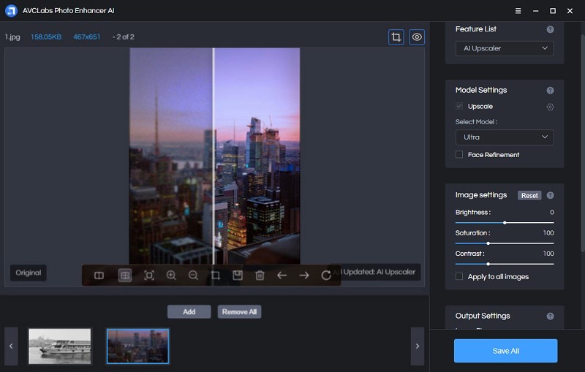Delete image with the trash icon

pos(260,276)
